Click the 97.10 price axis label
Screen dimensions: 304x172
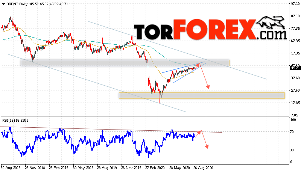[x=295, y=4]
